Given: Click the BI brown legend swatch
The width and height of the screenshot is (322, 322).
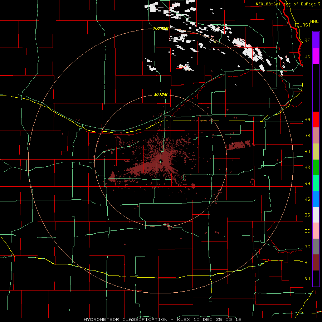Looking at the screenshot, I should 316,263.
